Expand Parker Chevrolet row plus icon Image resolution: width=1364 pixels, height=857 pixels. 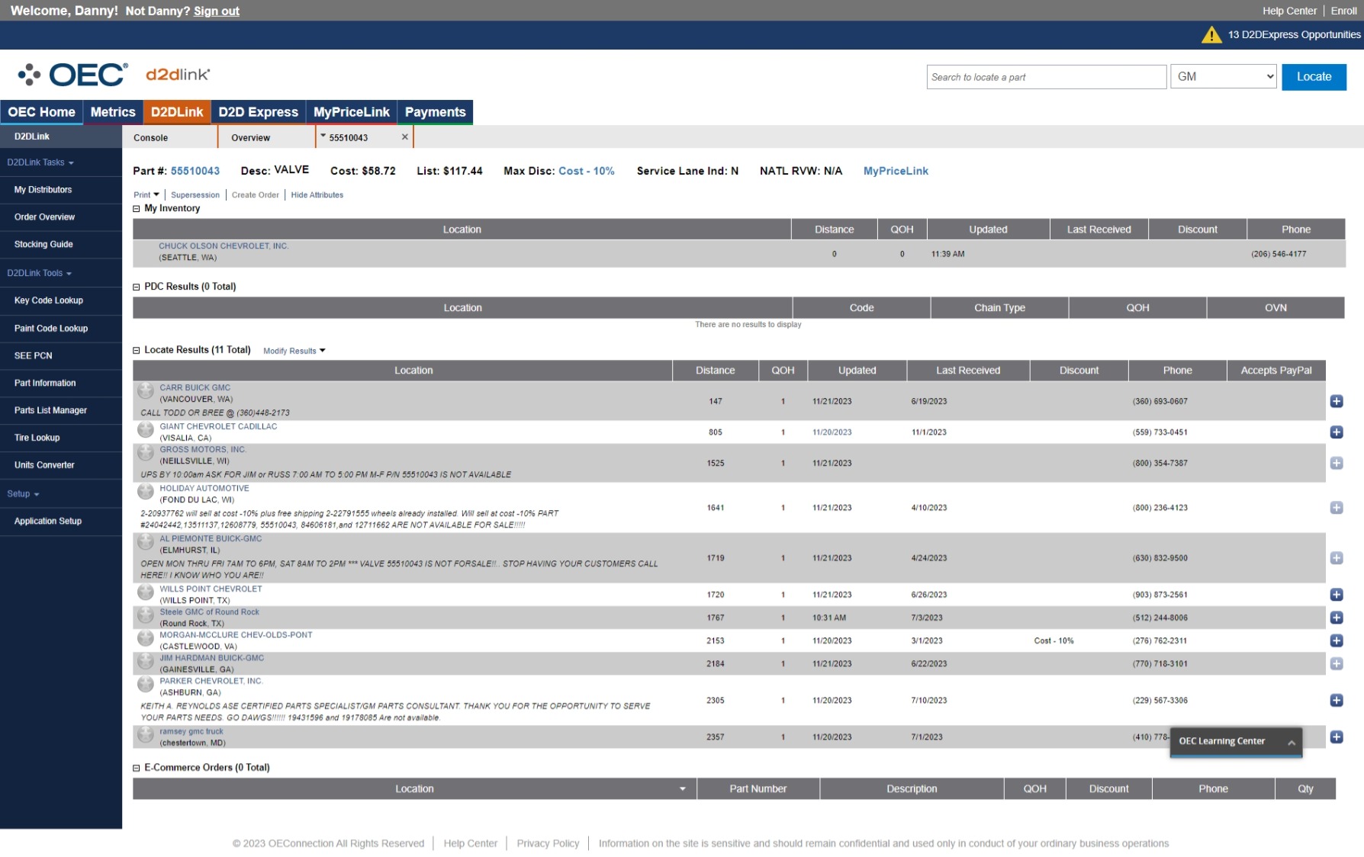coord(1337,700)
